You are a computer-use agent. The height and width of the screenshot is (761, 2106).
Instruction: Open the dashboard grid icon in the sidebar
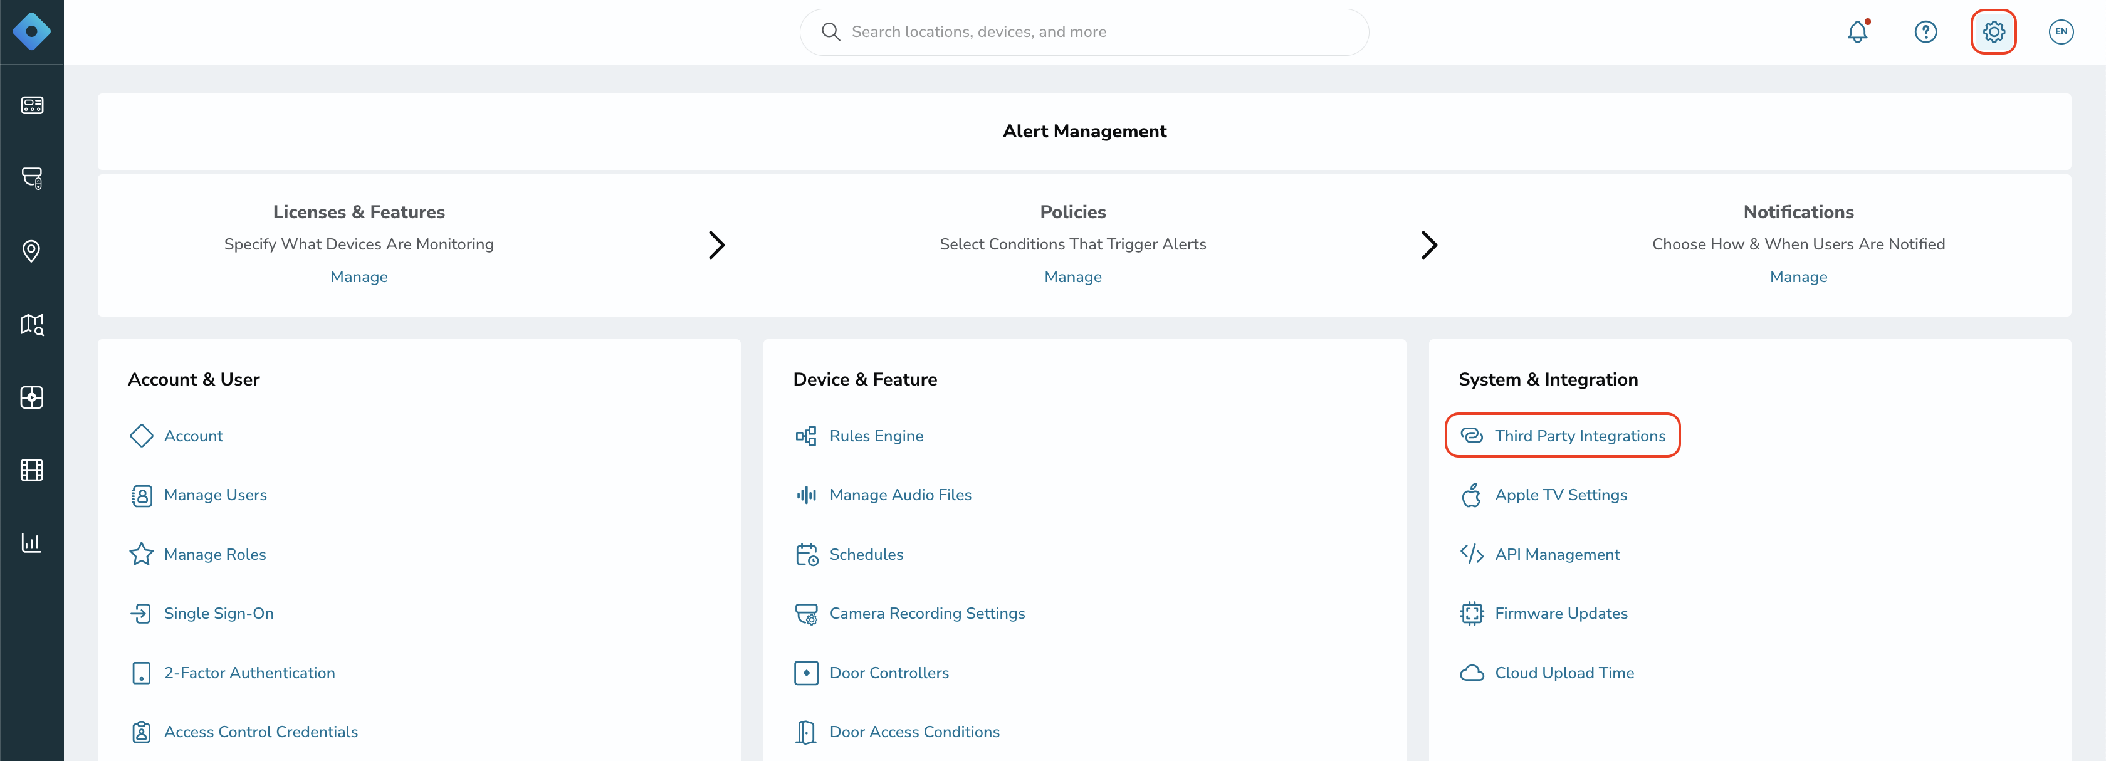(x=32, y=105)
